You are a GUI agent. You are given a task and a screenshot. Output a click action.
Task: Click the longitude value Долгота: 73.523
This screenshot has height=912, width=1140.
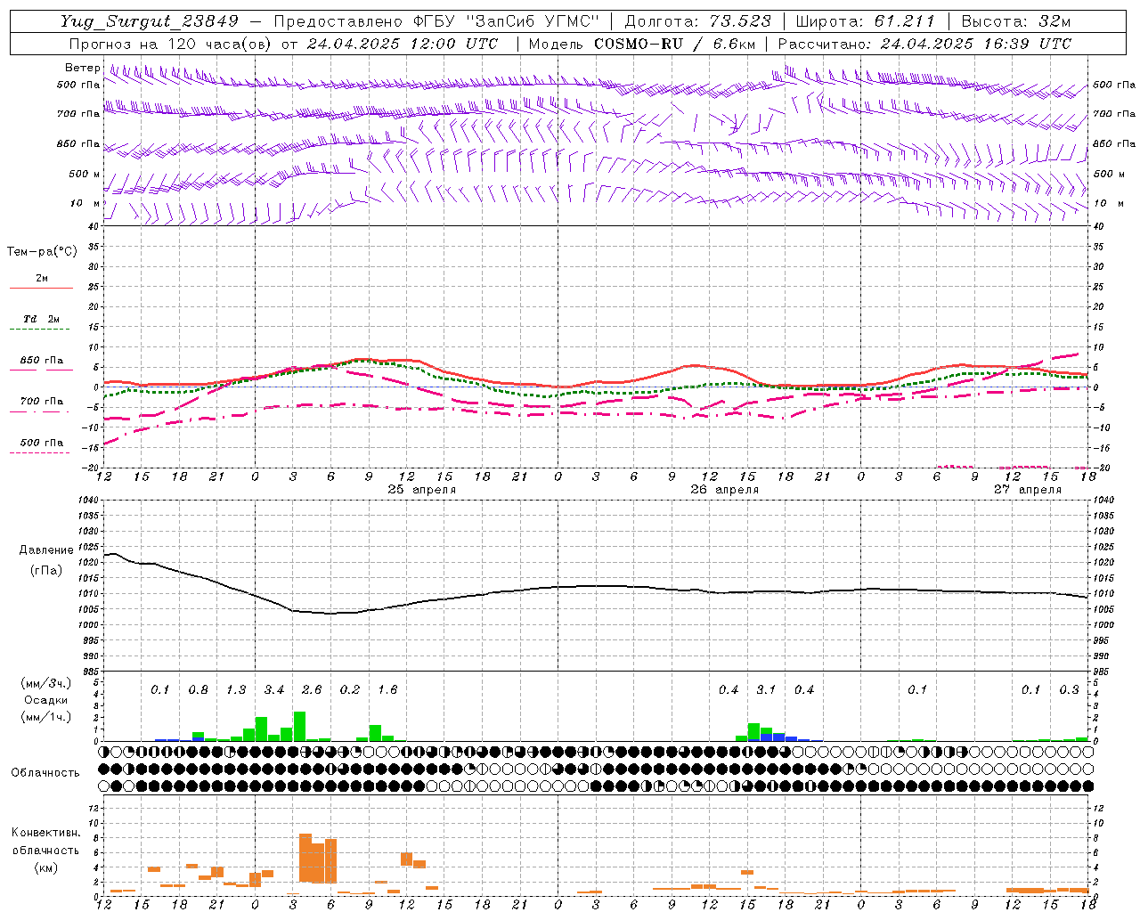[x=698, y=22]
